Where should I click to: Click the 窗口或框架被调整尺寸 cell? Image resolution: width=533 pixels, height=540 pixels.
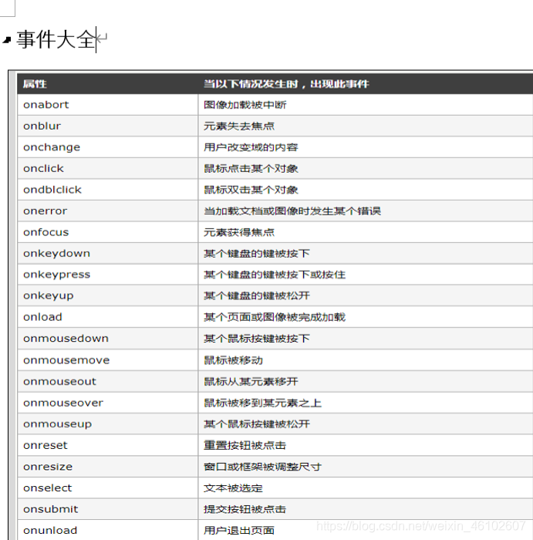366,467
